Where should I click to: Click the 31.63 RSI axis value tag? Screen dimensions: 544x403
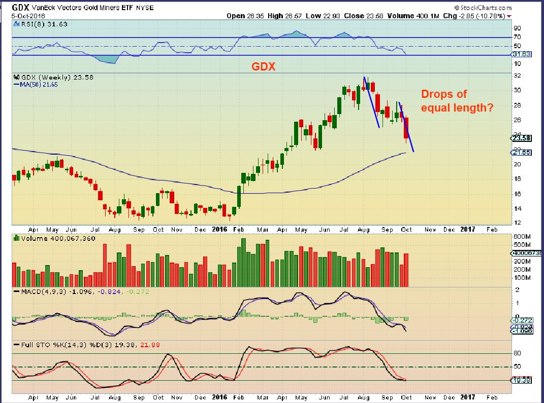pos(522,54)
